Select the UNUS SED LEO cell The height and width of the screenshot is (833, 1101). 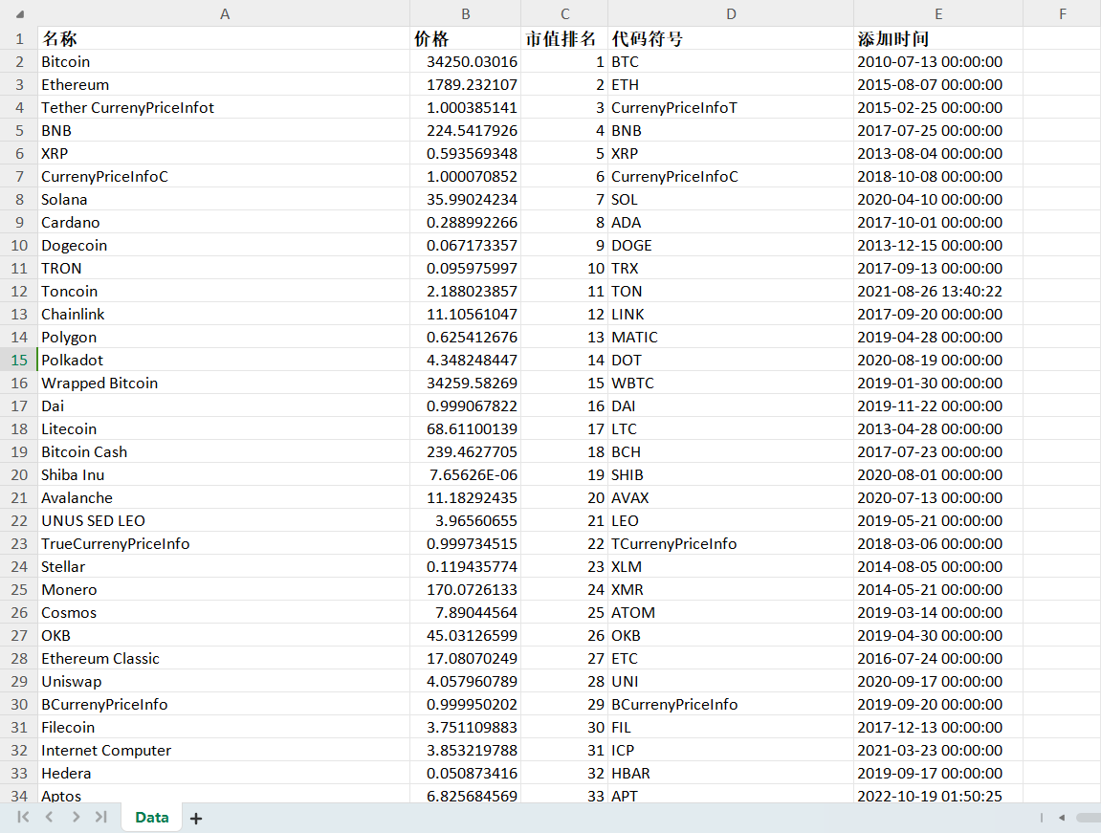224,520
